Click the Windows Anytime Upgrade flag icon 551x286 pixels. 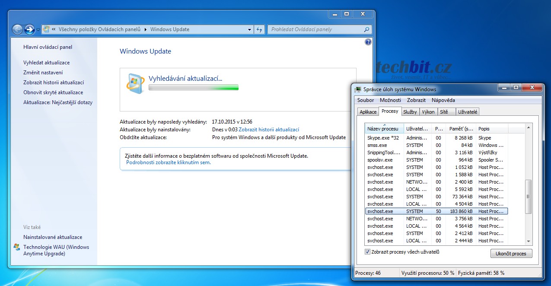click(x=17, y=247)
